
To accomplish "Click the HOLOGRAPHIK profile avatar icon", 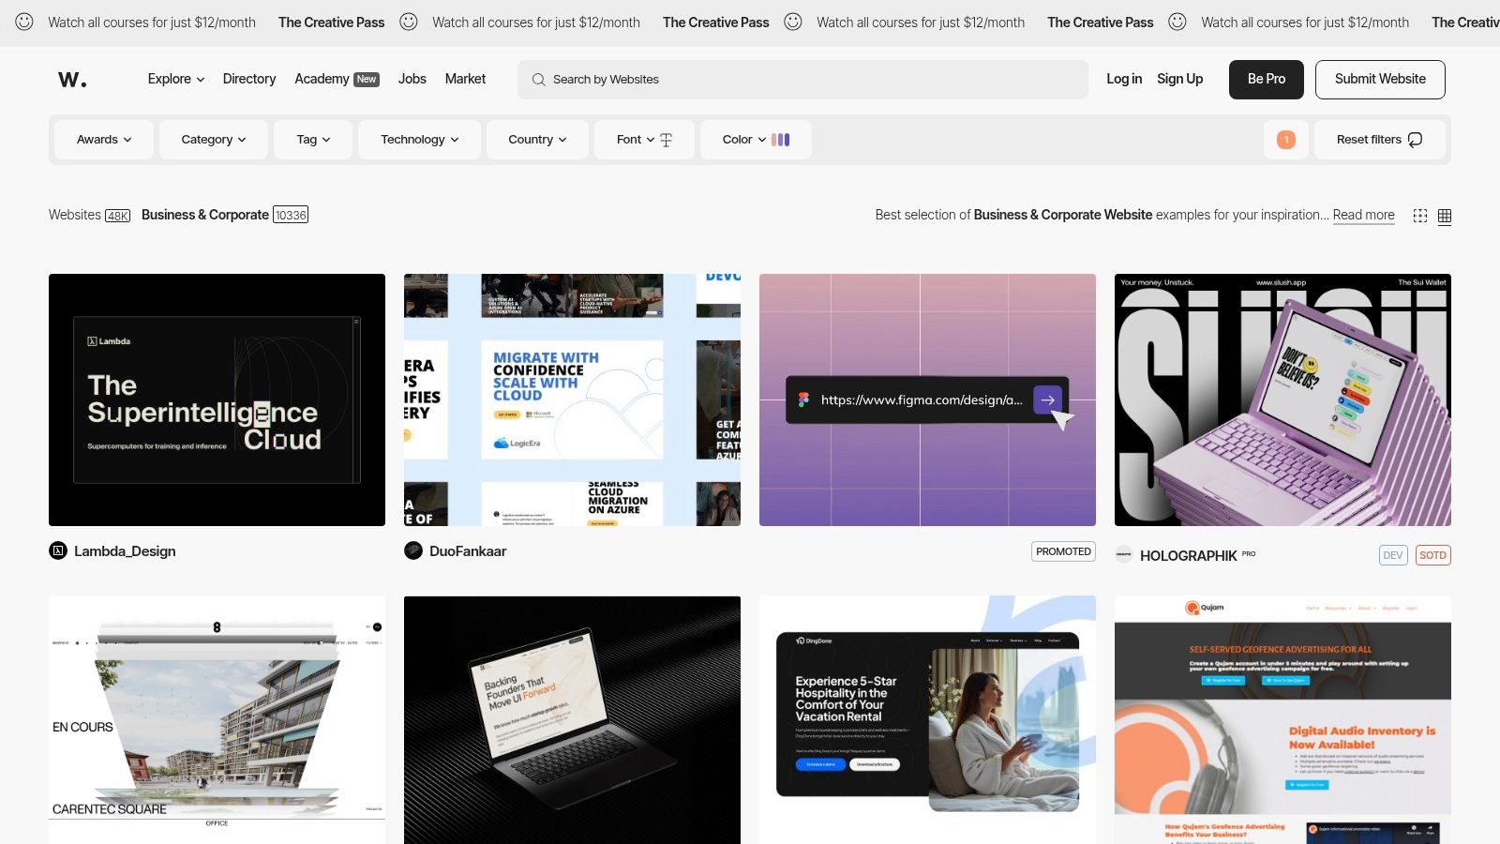I will click(1122, 555).
